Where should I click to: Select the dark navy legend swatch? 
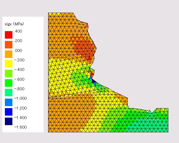tap(9, 121)
